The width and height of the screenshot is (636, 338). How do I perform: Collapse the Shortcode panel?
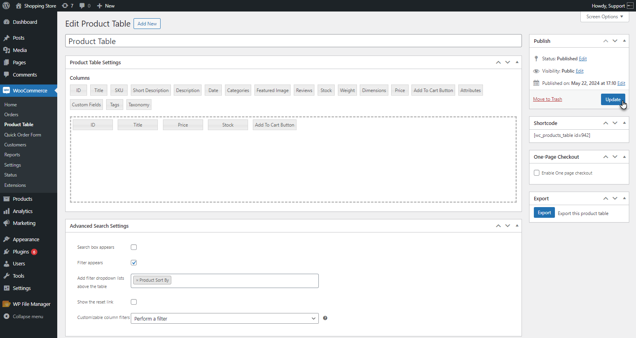(x=624, y=123)
